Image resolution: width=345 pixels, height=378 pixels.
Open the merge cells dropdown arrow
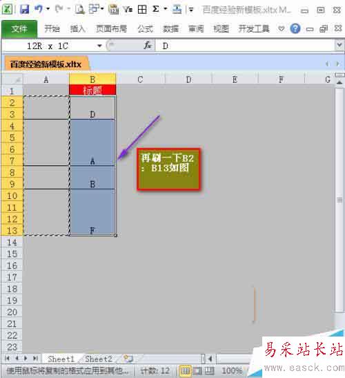pyautogui.click(x=102, y=9)
